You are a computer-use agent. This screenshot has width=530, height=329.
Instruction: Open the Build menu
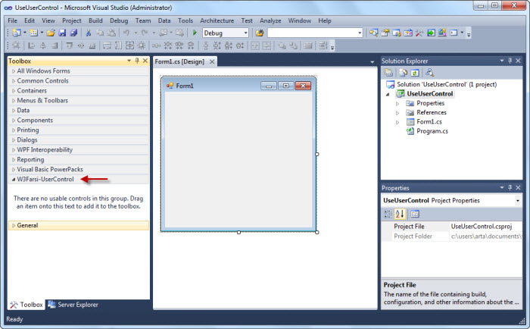pos(95,20)
